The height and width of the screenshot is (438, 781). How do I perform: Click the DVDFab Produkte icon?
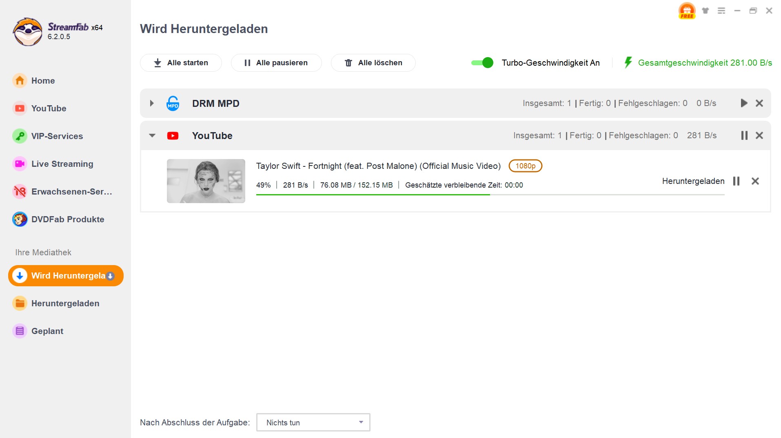20,219
